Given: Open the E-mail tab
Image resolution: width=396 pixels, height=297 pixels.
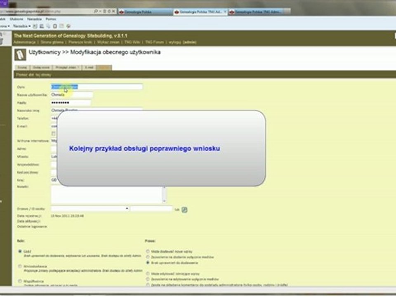Looking at the screenshot, I should point(89,67).
